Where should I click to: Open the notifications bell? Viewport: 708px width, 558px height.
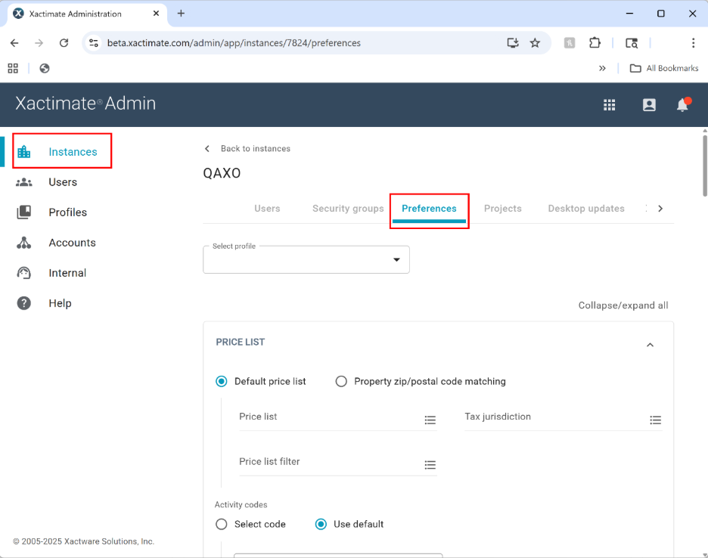coord(683,104)
